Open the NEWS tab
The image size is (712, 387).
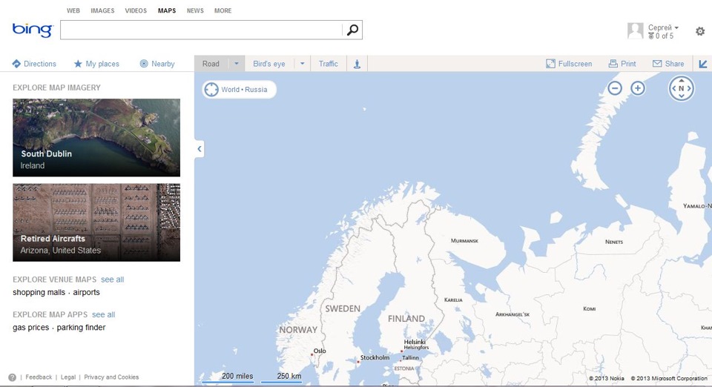195,10
